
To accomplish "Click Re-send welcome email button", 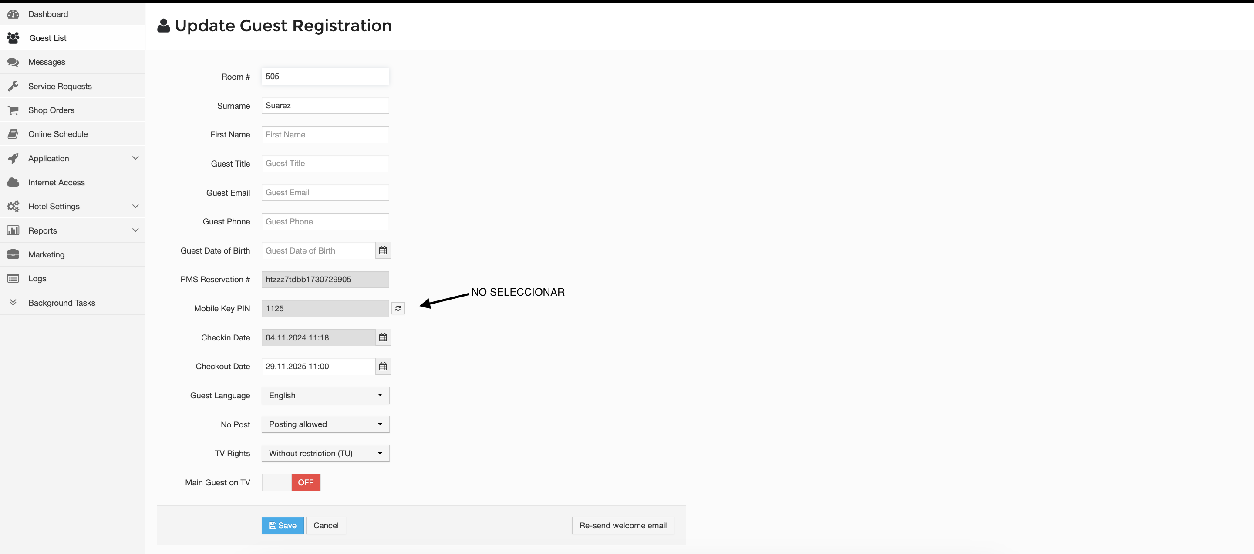I will click(x=623, y=525).
